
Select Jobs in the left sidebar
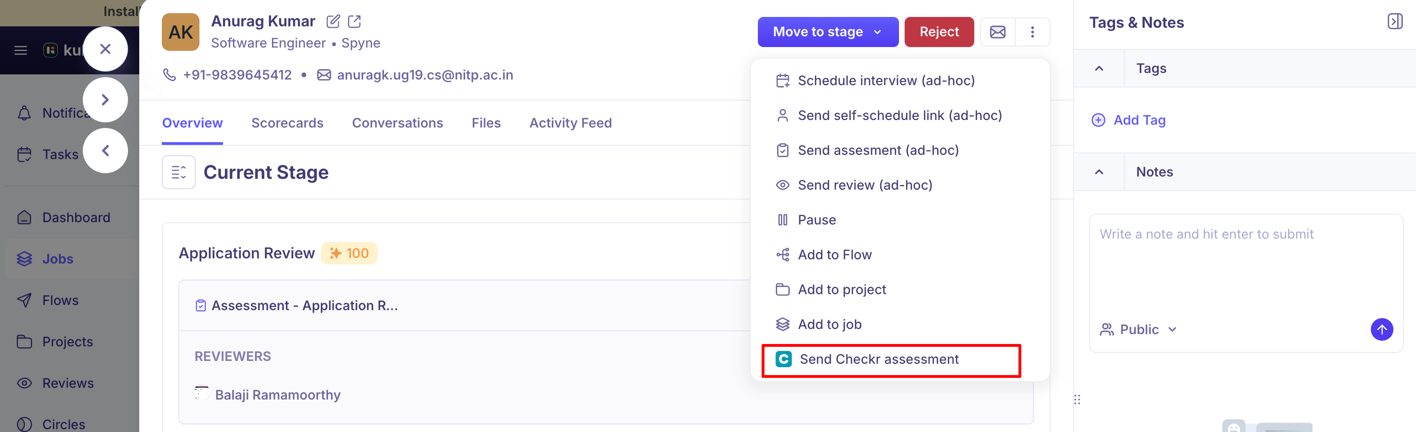tap(57, 258)
